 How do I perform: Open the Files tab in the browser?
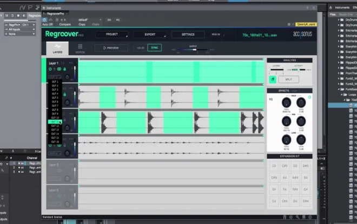click(333, 15)
